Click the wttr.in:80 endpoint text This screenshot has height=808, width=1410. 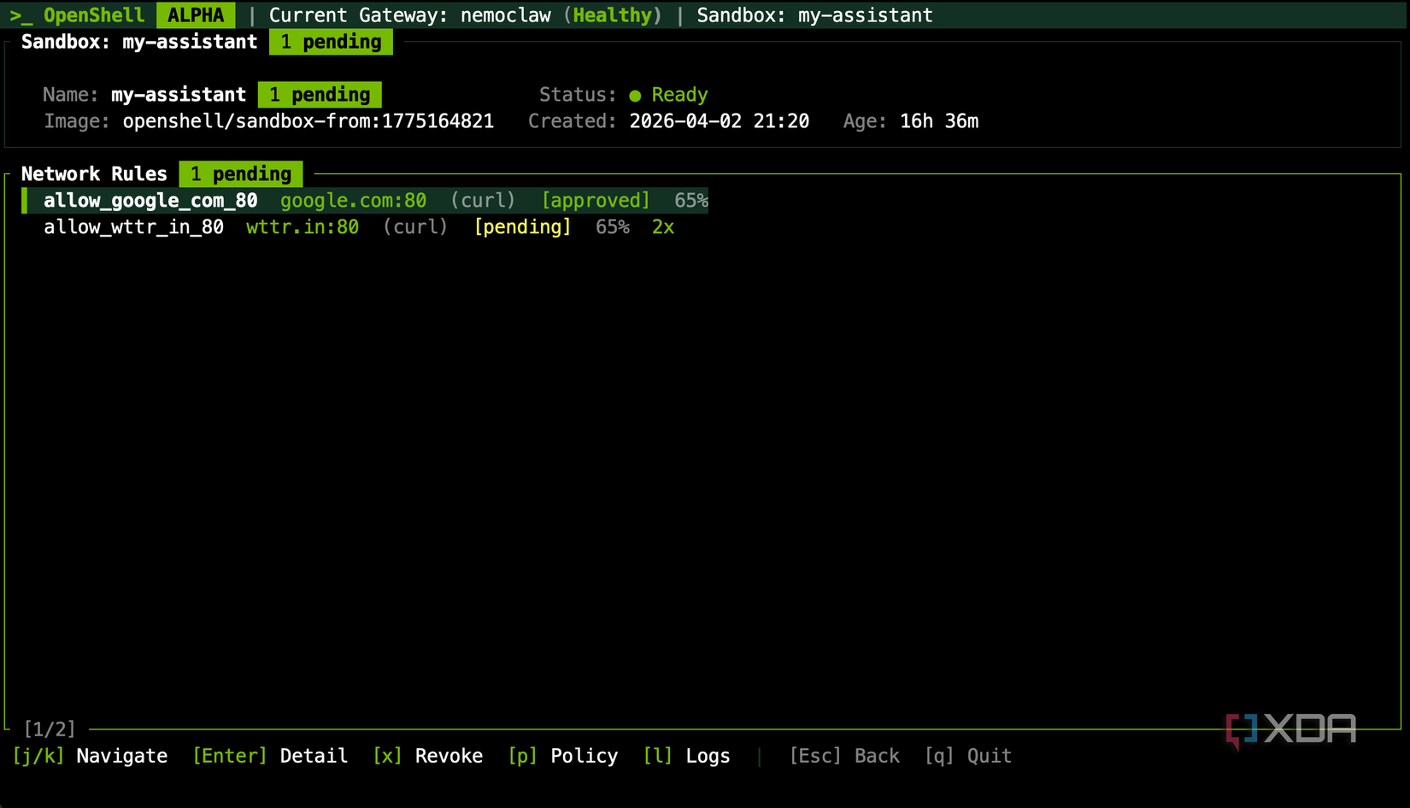pos(303,227)
